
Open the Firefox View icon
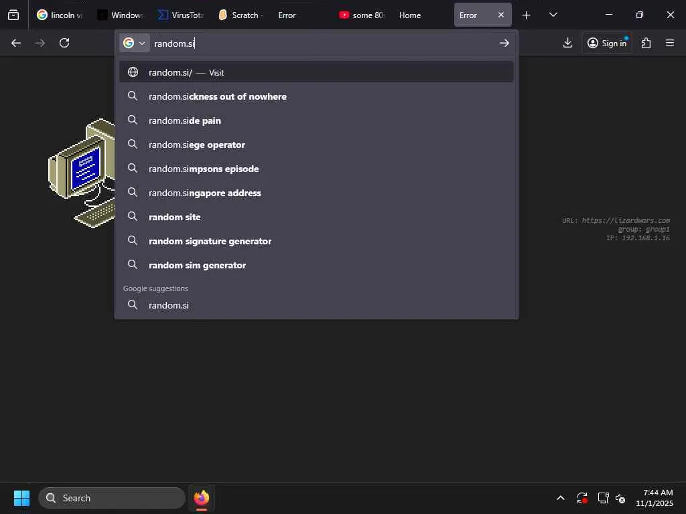pyautogui.click(x=13, y=15)
